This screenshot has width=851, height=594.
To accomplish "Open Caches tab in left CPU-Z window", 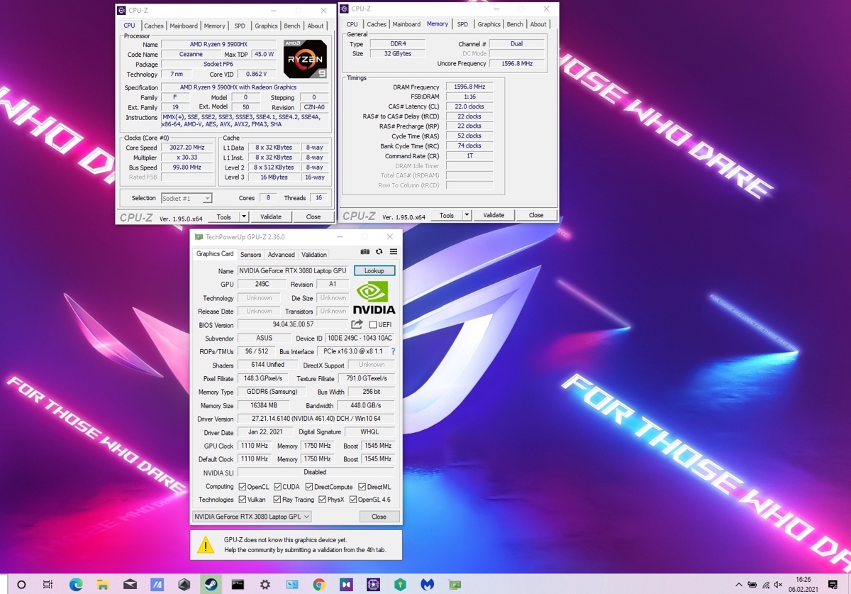I will (x=154, y=26).
